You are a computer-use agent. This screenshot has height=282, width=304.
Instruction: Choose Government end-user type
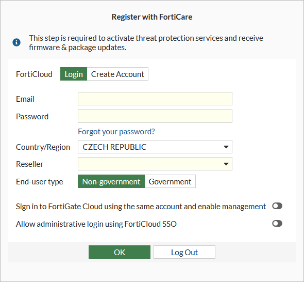(x=170, y=181)
